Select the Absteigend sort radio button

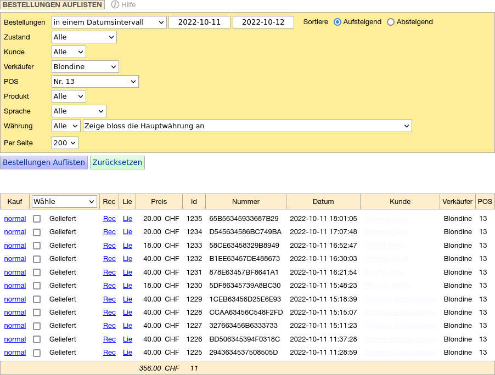pos(391,22)
